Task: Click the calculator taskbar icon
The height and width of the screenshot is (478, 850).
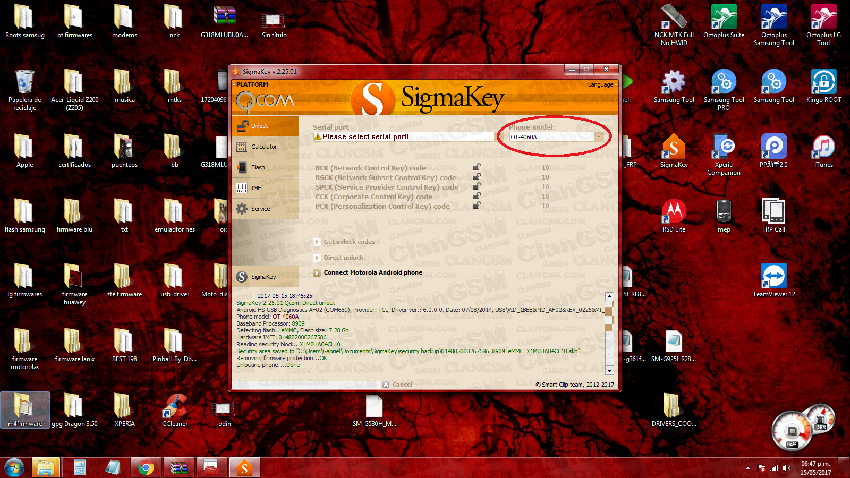Action: pyautogui.click(x=79, y=468)
